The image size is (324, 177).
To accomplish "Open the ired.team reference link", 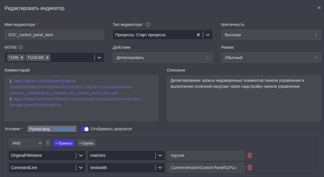I will pos(77,99).
